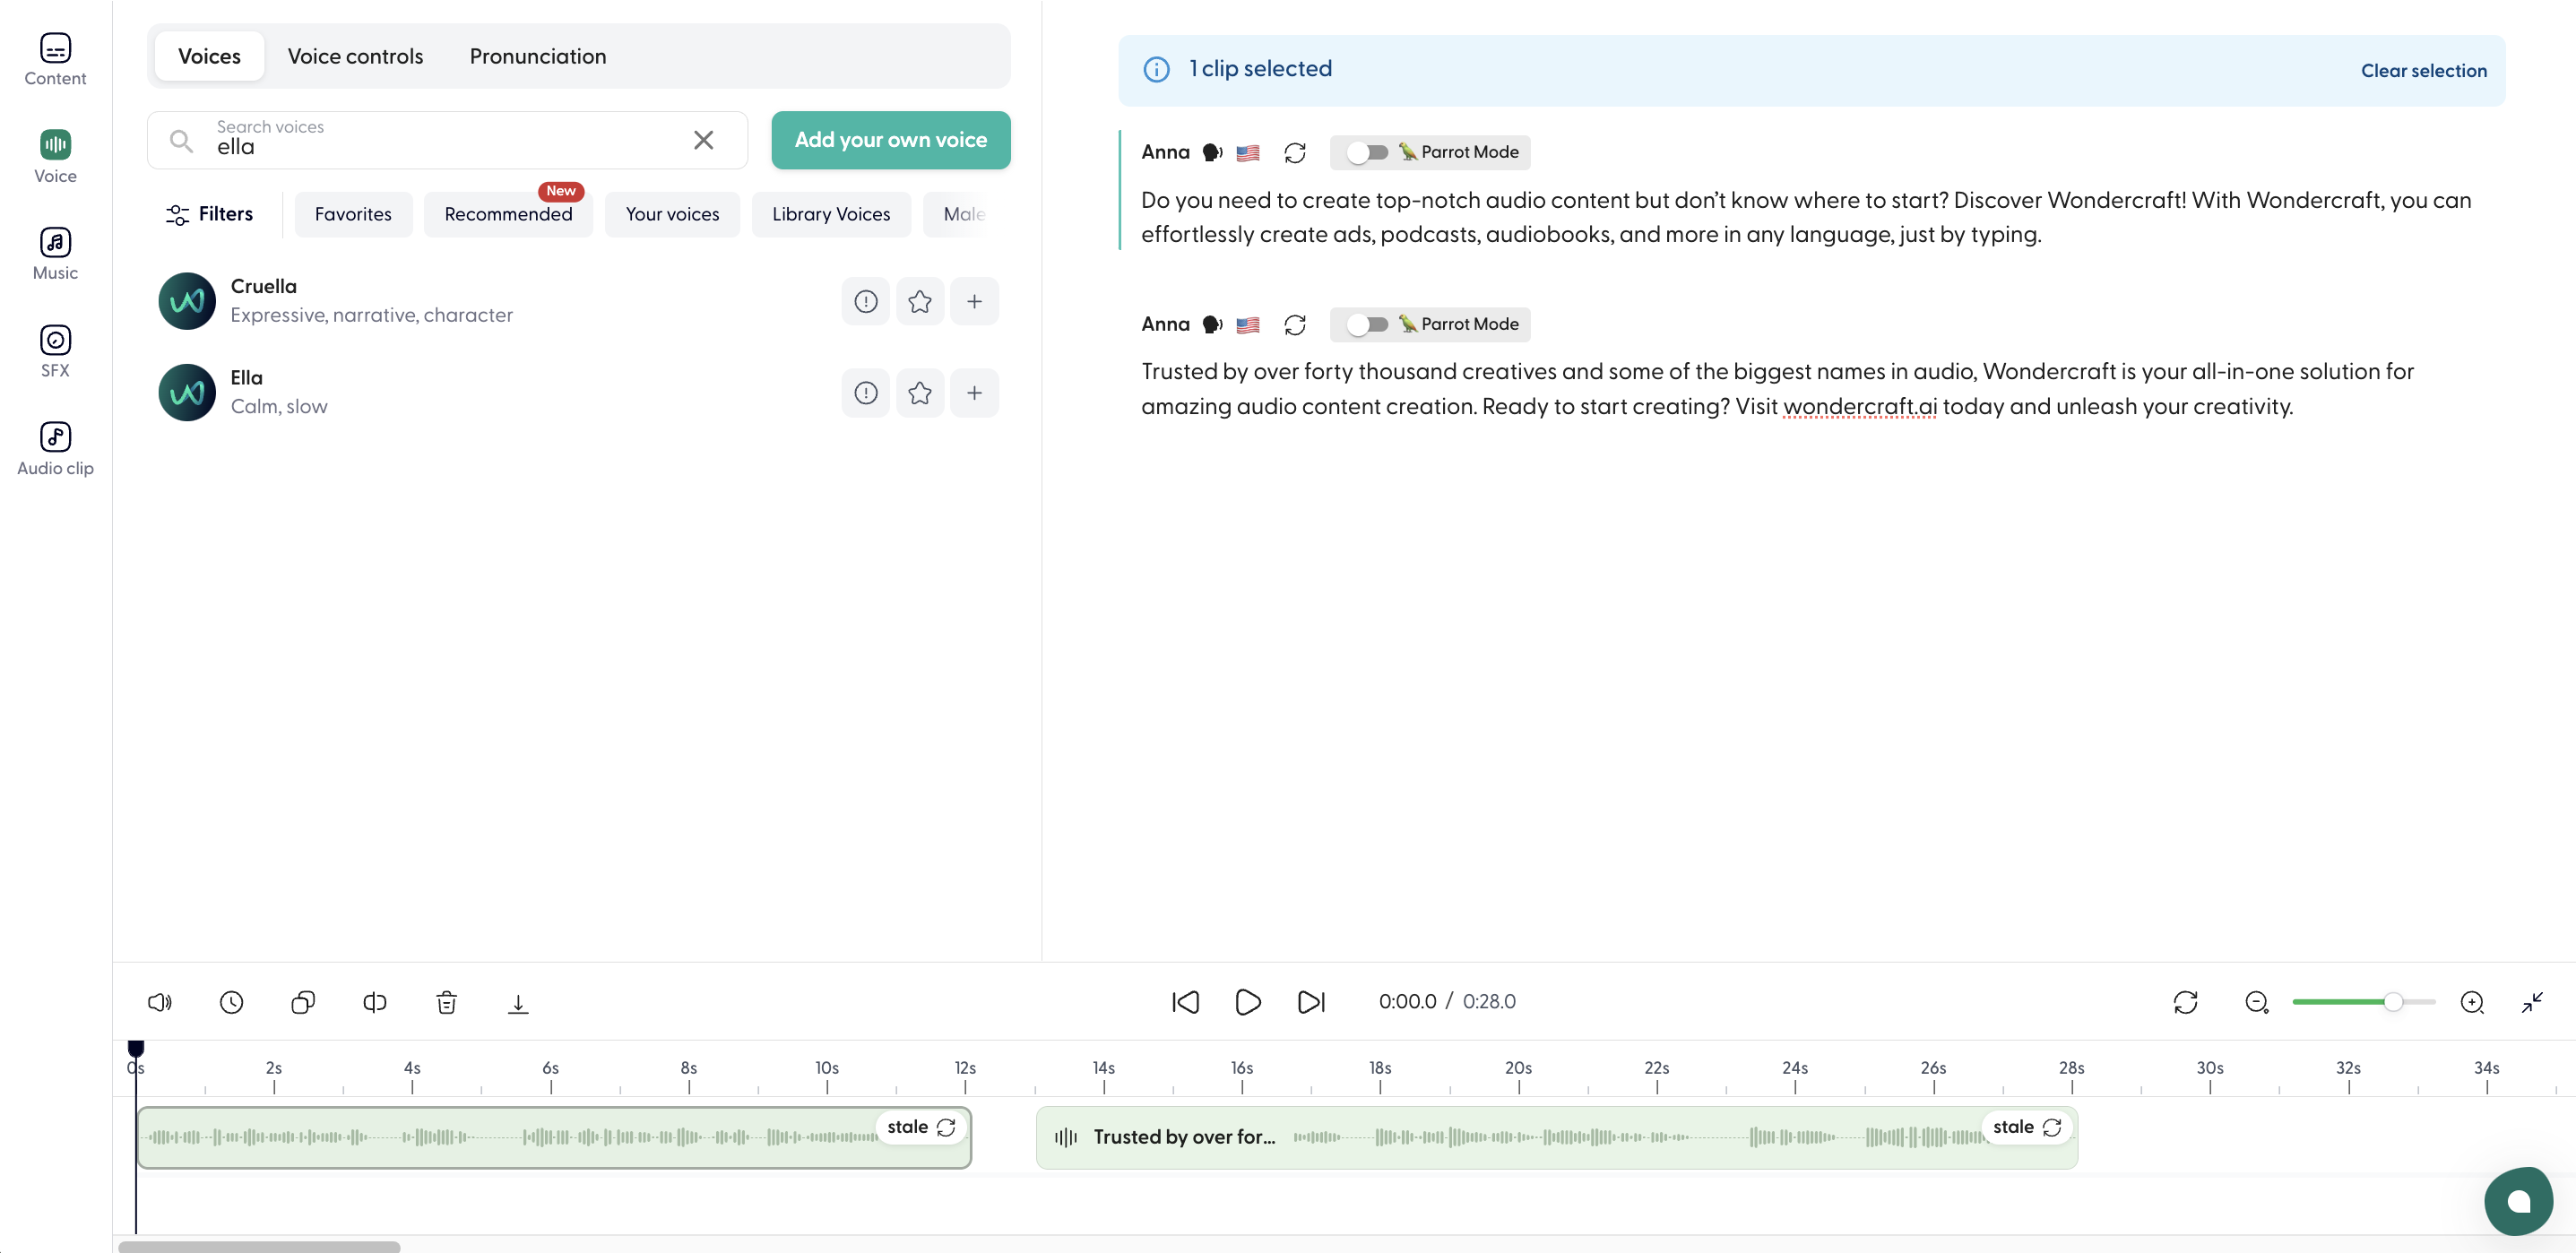Click the download timeline track icon

pyautogui.click(x=521, y=1003)
